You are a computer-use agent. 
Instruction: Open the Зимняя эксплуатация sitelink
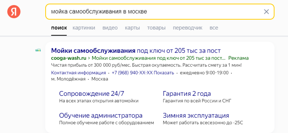(x=196, y=116)
